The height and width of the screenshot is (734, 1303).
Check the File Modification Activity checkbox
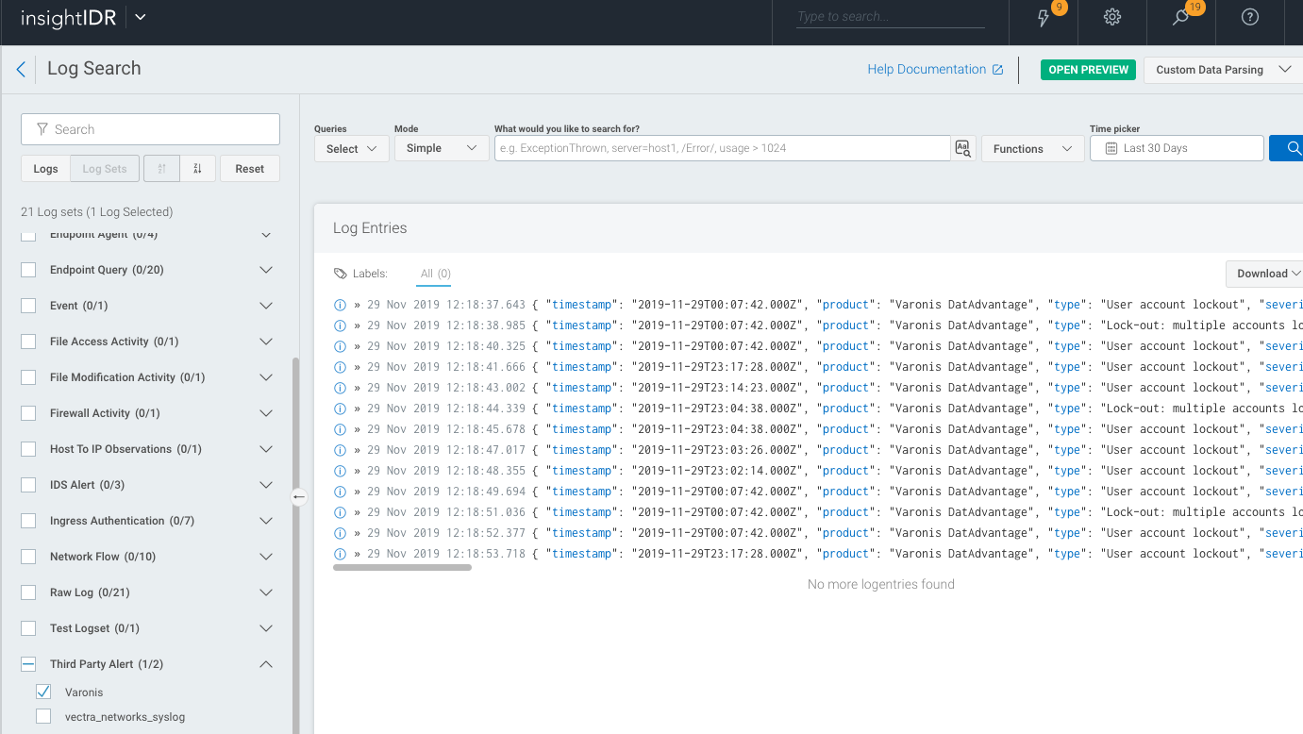click(28, 377)
